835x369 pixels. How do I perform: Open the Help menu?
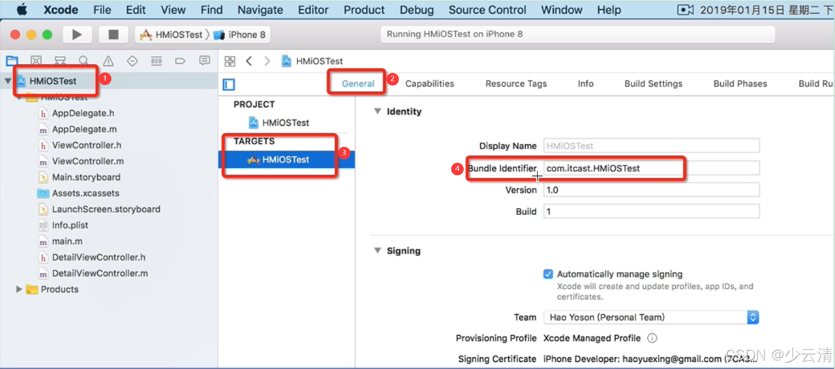609,10
